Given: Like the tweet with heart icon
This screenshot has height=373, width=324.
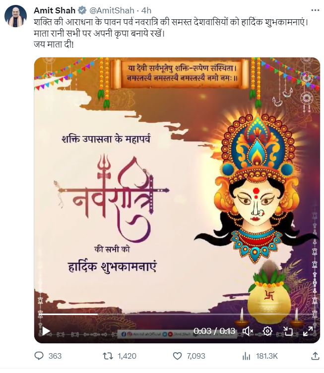Looking at the screenshot, I should pyautogui.click(x=177, y=356).
